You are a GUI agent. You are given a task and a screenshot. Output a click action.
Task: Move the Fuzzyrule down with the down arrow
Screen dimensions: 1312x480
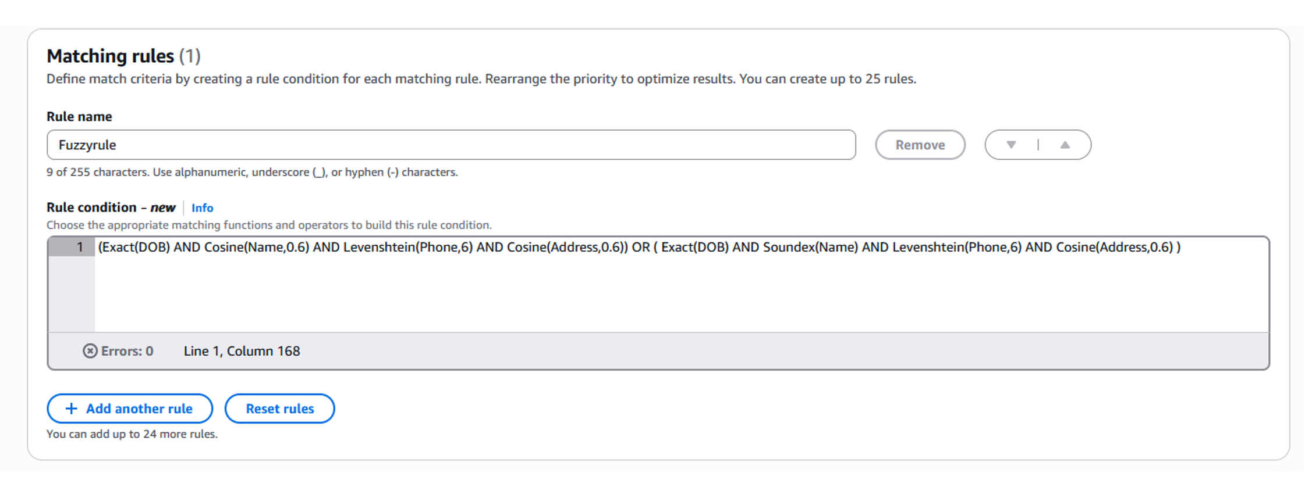click(x=1011, y=145)
